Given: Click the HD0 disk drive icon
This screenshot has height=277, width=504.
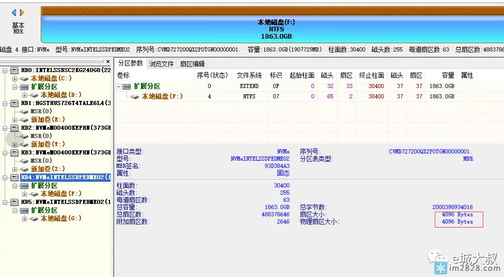Looking at the screenshot, I should (x=14, y=70).
